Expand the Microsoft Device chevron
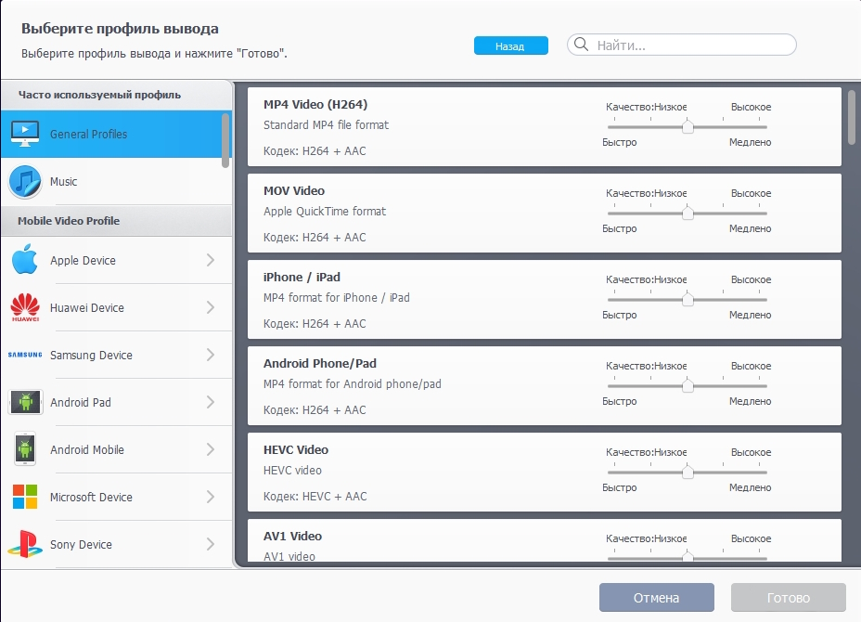Viewport: 861px width, 622px height. [x=211, y=497]
